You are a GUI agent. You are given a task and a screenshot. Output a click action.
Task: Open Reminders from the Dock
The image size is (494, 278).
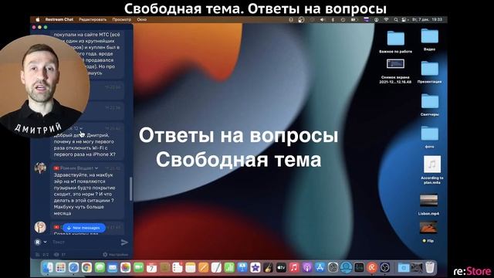(x=178, y=268)
